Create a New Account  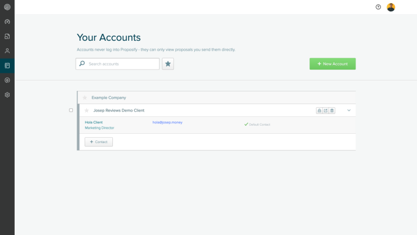click(332, 64)
